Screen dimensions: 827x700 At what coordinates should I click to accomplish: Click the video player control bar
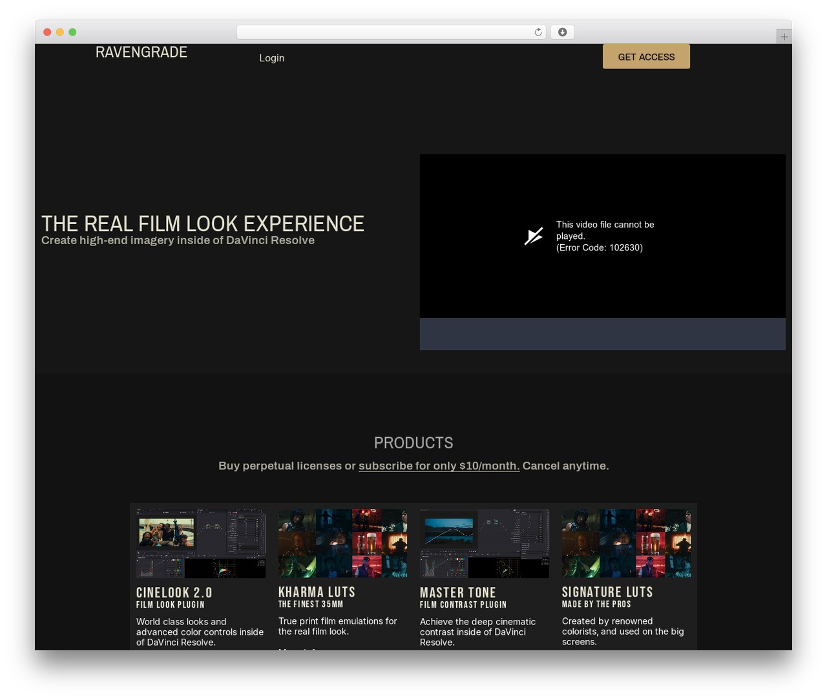[603, 334]
